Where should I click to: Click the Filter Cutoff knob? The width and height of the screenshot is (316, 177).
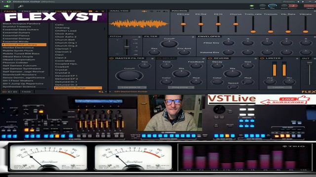click(169, 44)
